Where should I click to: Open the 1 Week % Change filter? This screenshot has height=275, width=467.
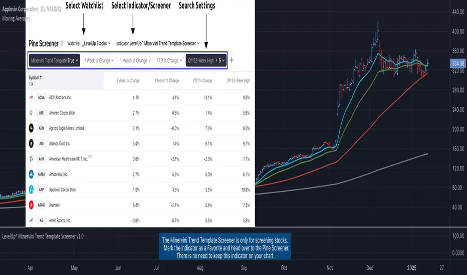pyautogui.click(x=99, y=60)
